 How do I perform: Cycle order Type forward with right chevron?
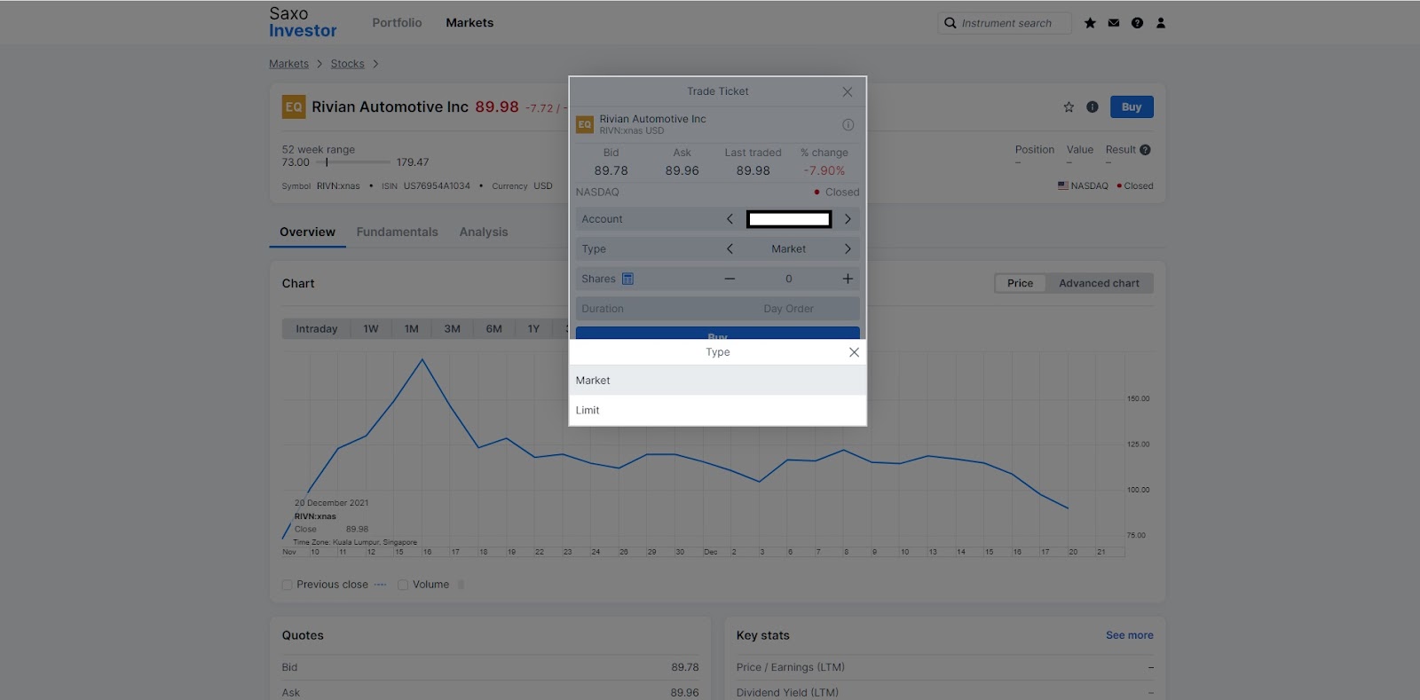coord(848,249)
